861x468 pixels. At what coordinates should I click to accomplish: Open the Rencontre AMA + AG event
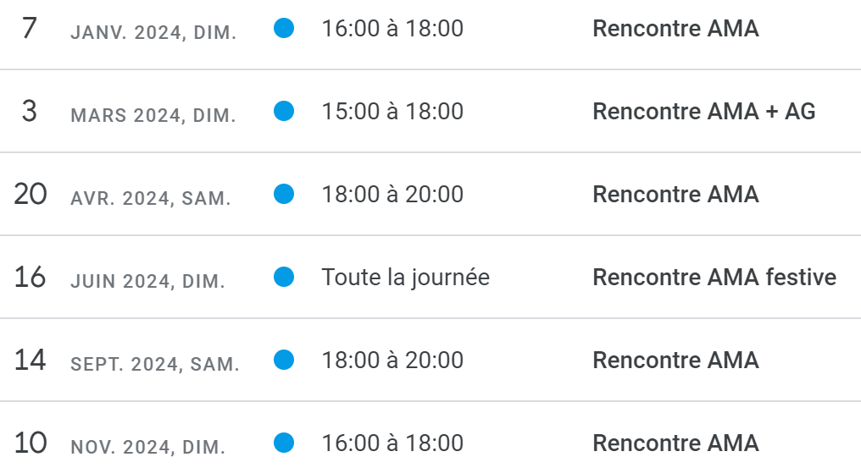704,112
